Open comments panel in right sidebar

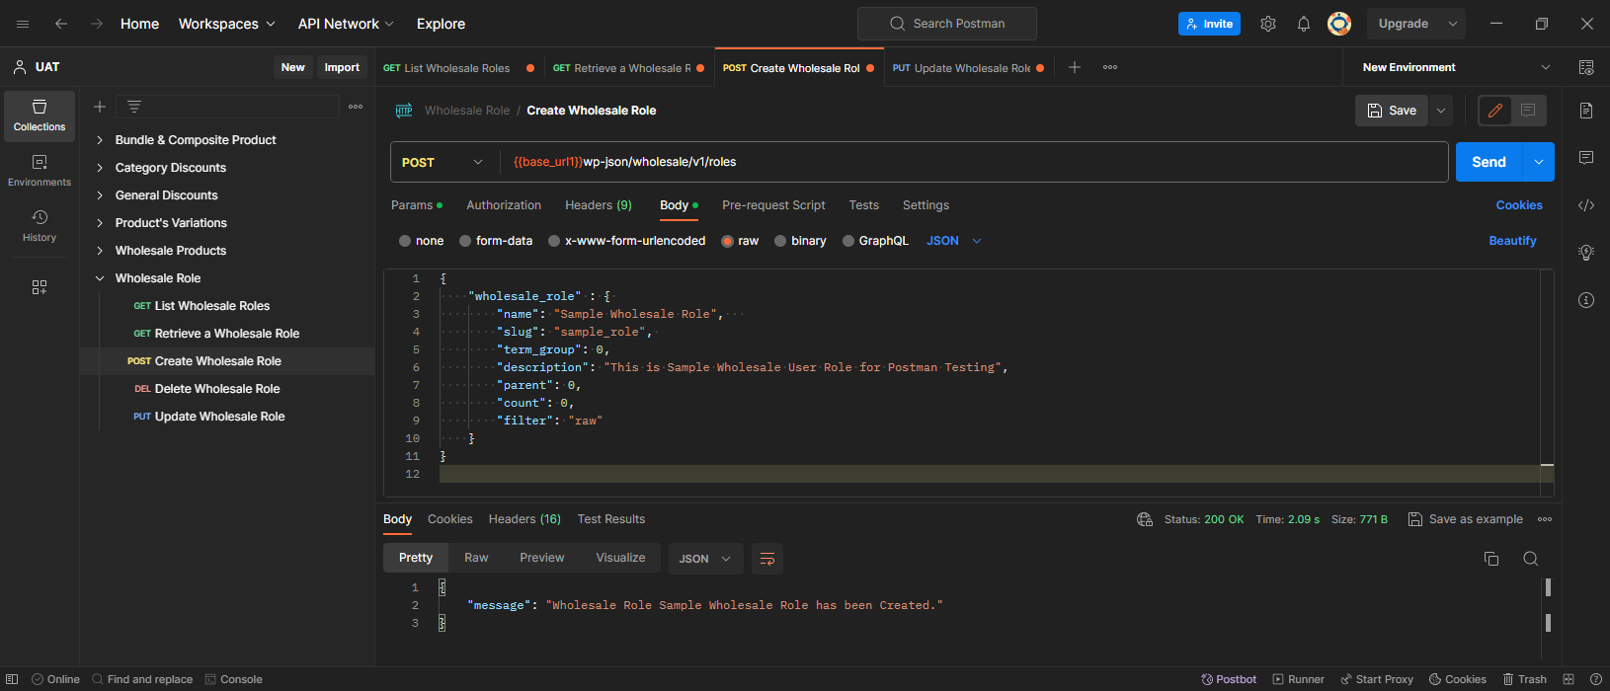[x=1586, y=158]
